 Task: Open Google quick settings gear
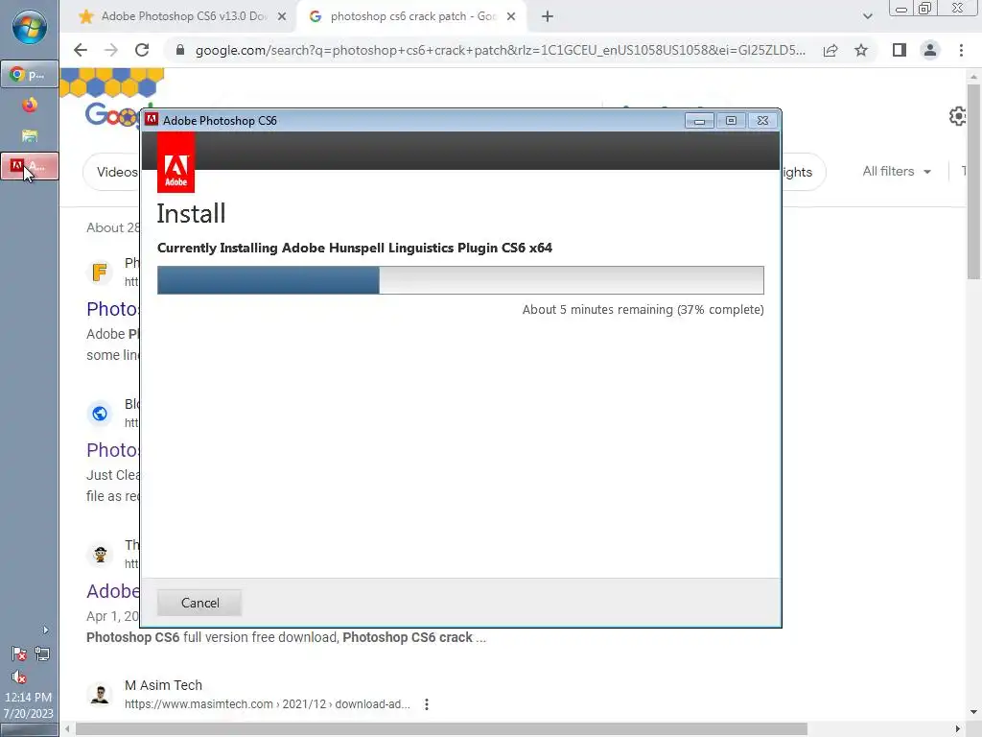click(958, 116)
